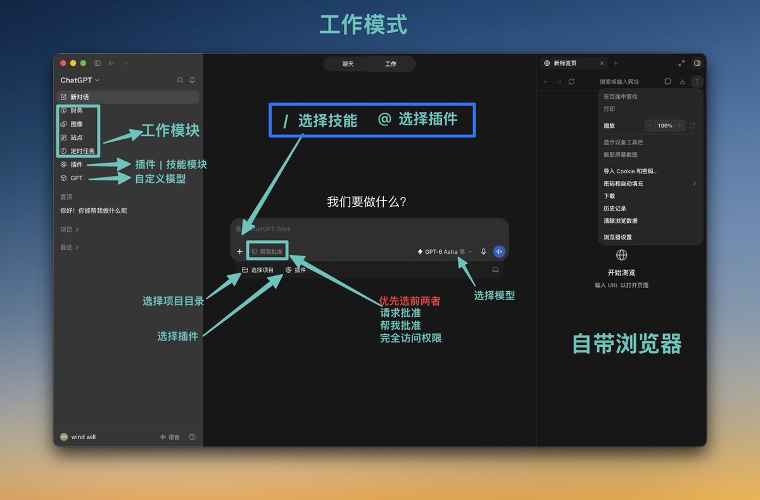Click the plus attach icon in composer
The width and height of the screenshot is (760, 500).
pyautogui.click(x=239, y=251)
